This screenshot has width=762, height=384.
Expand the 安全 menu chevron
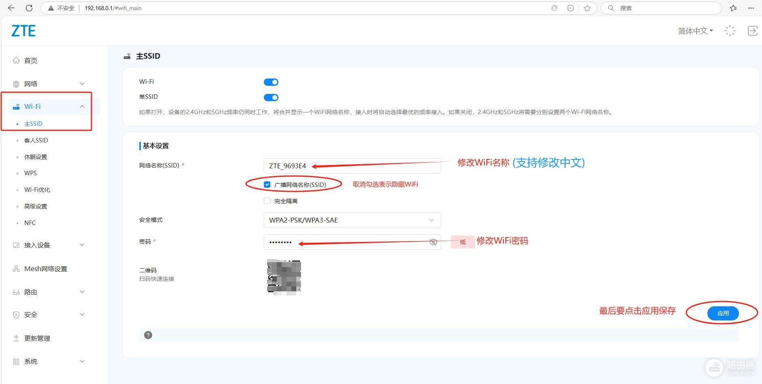(82, 315)
